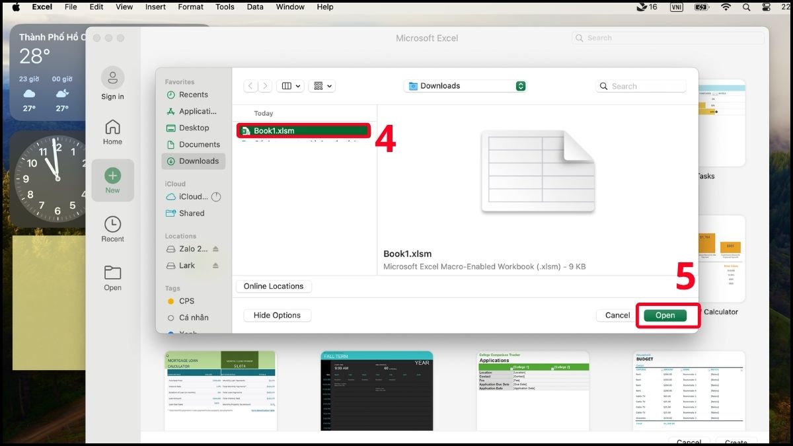
Task: Open the Mortgage Loan Calculator template
Action: (x=220, y=390)
